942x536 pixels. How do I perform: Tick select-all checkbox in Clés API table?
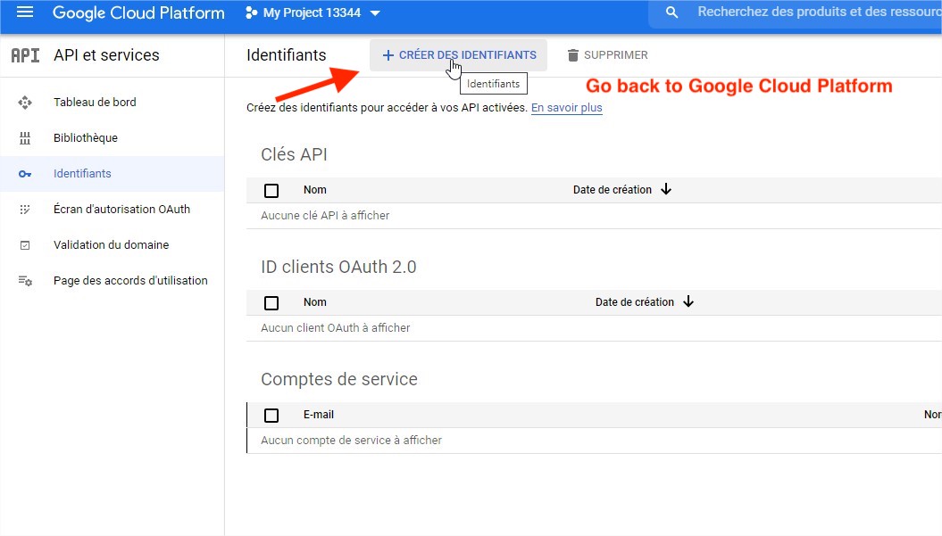(271, 191)
